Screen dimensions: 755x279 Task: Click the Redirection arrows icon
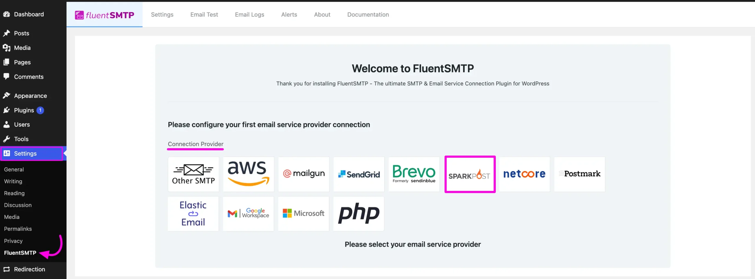pos(6,269)
